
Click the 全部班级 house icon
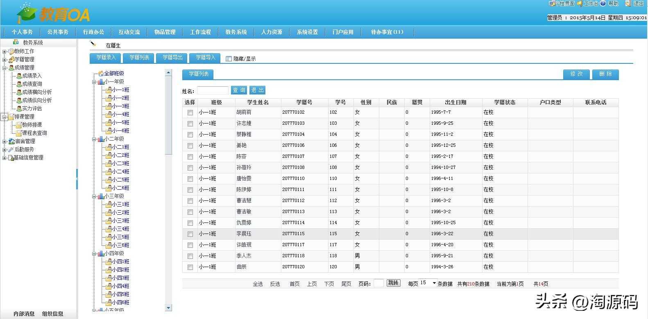point(101,73)
